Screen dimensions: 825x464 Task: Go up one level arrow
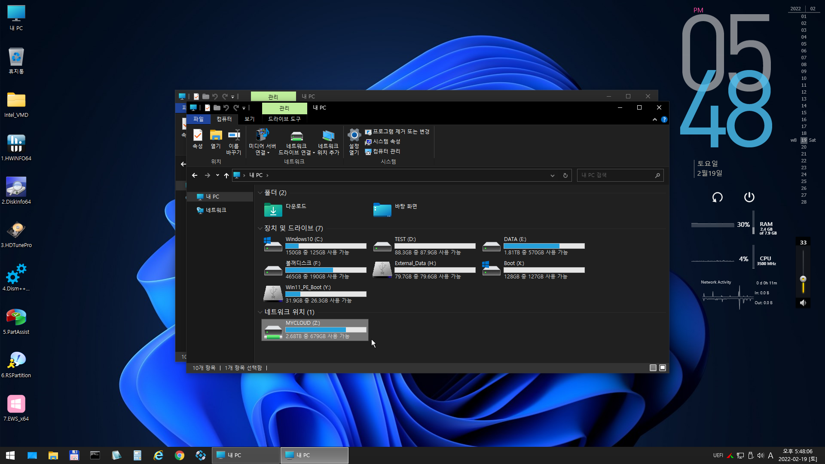tap(226, 175)
